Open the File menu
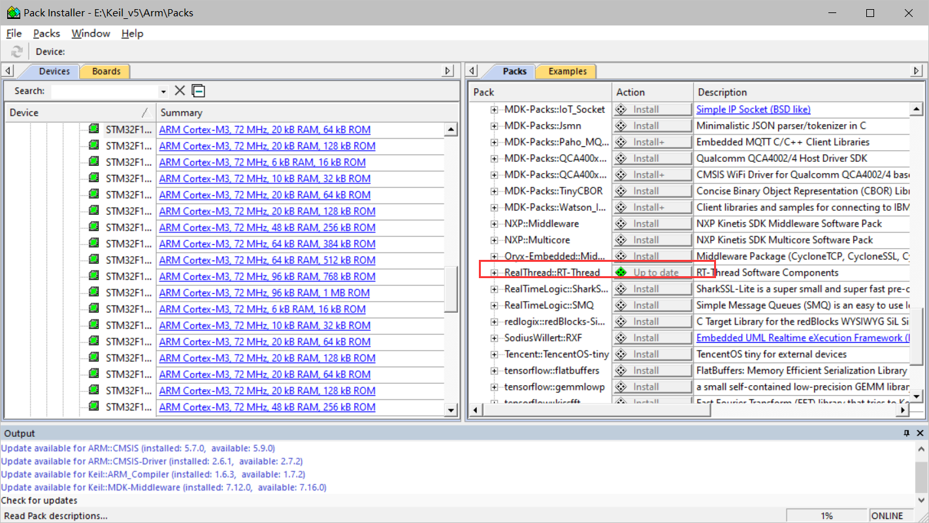Screen dimensions: 929x523 click(14, 33)
